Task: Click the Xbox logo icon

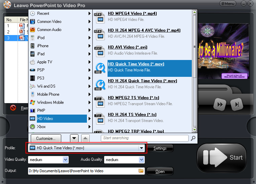Action: [x=32, y=127]
